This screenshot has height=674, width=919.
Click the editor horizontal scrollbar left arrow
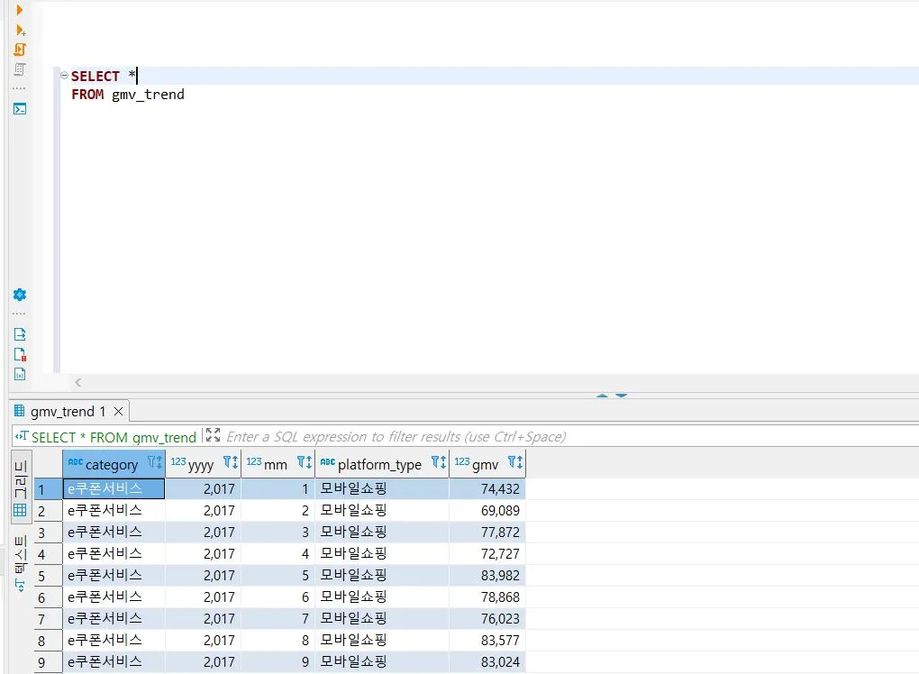tap(78, 383)
